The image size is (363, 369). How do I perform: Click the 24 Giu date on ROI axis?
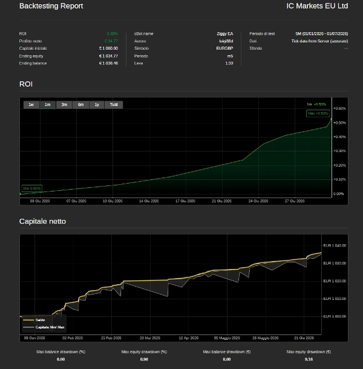[x=258, y=201]
